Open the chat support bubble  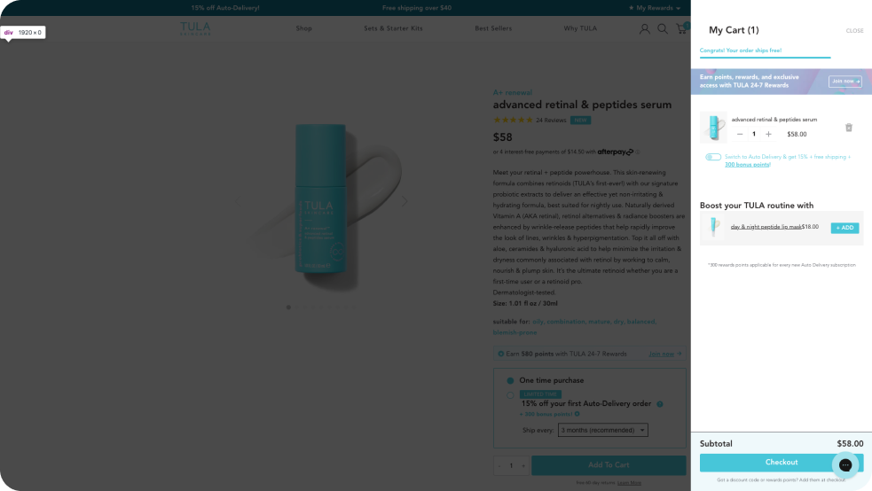(845, 464)
